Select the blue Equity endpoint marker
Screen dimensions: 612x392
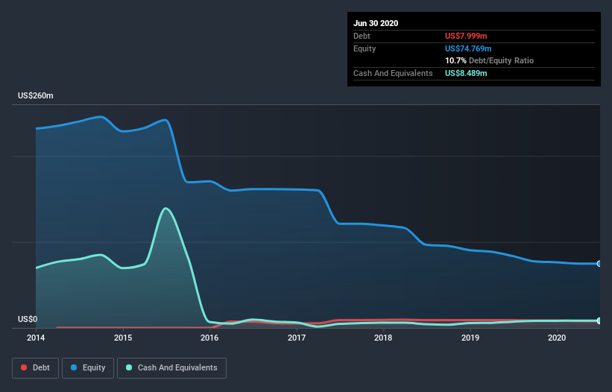(599, 264)
